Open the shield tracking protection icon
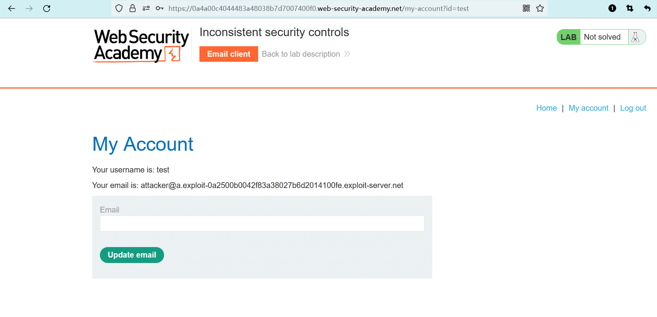Screen dimensions: 657x317 (119, 9)
